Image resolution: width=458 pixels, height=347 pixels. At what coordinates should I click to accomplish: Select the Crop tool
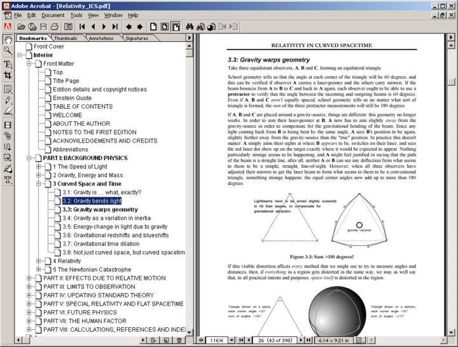coord(8,75)
